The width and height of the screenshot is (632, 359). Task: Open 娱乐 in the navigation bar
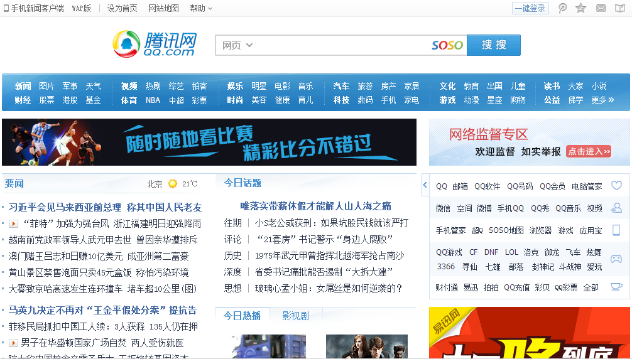(x=235, y=86)
